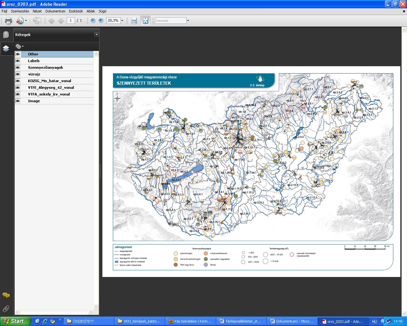The width and height of the screenshot is (407, 326).
Task: Click the Windows Start button
Action: tap(15, 321)
